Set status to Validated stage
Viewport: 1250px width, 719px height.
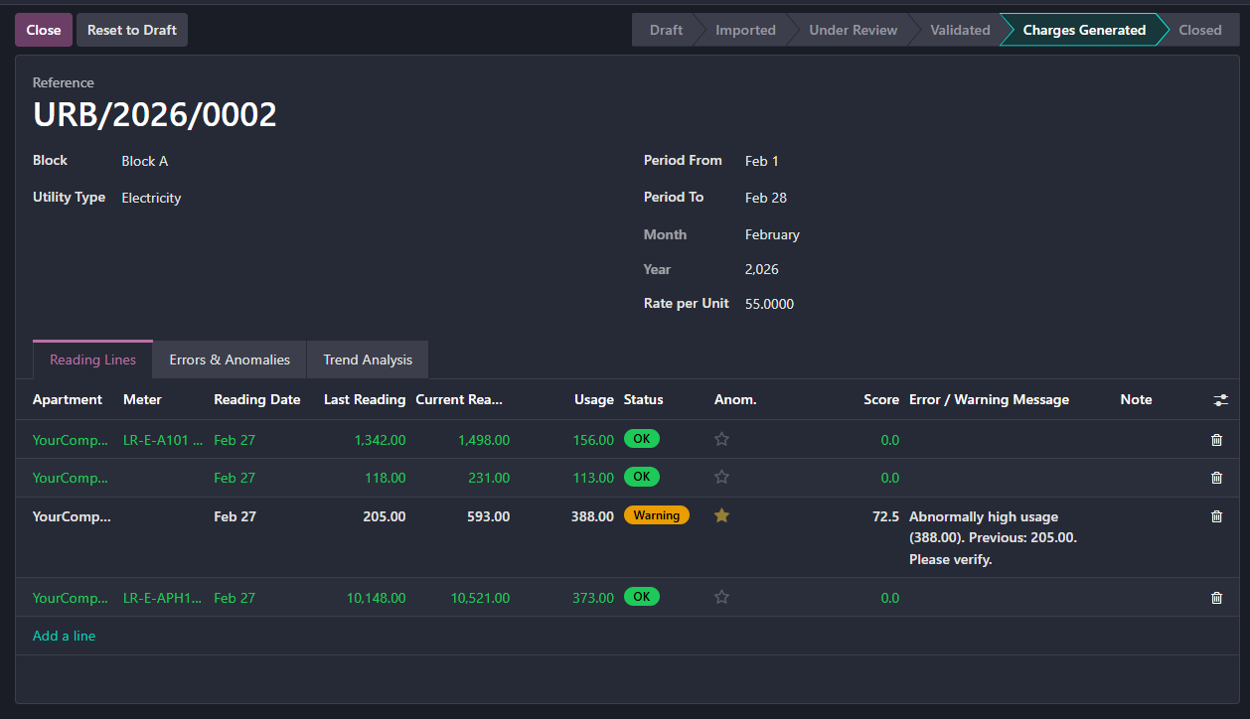(x=960, y=30)
